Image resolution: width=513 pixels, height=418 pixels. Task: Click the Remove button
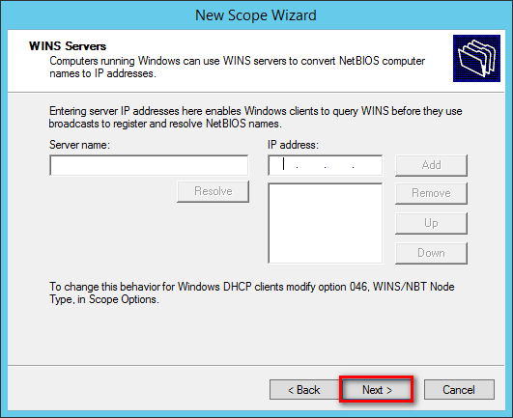431,193
